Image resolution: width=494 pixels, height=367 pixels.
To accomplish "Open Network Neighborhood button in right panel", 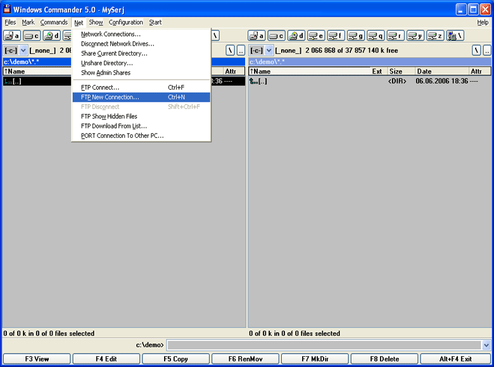I will click(455, 35).
